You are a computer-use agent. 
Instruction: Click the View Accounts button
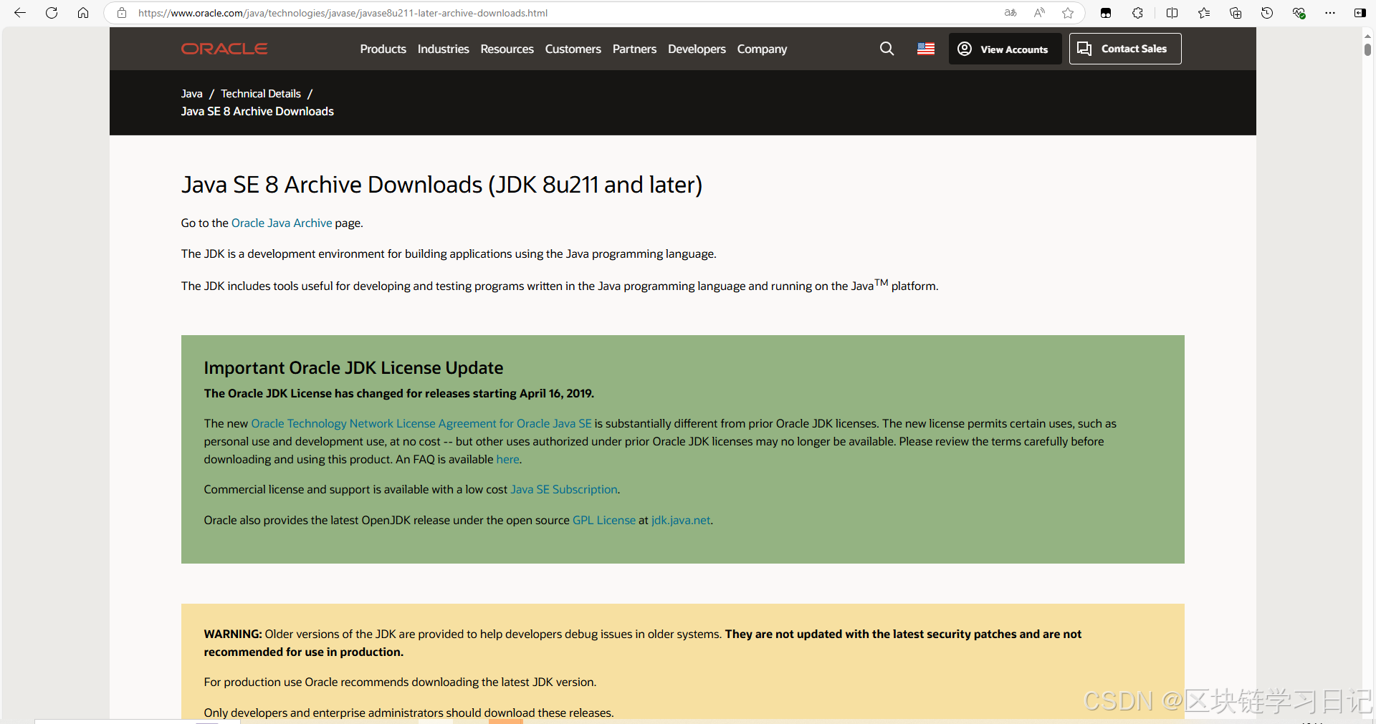[x=1005, y=49]
